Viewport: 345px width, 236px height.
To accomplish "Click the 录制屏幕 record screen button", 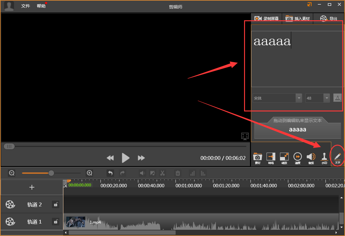I will click(x=267, y=19).
